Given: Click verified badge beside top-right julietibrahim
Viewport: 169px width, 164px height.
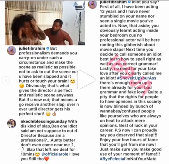Looking at the screenshot, I should click(x=129, y=2).
